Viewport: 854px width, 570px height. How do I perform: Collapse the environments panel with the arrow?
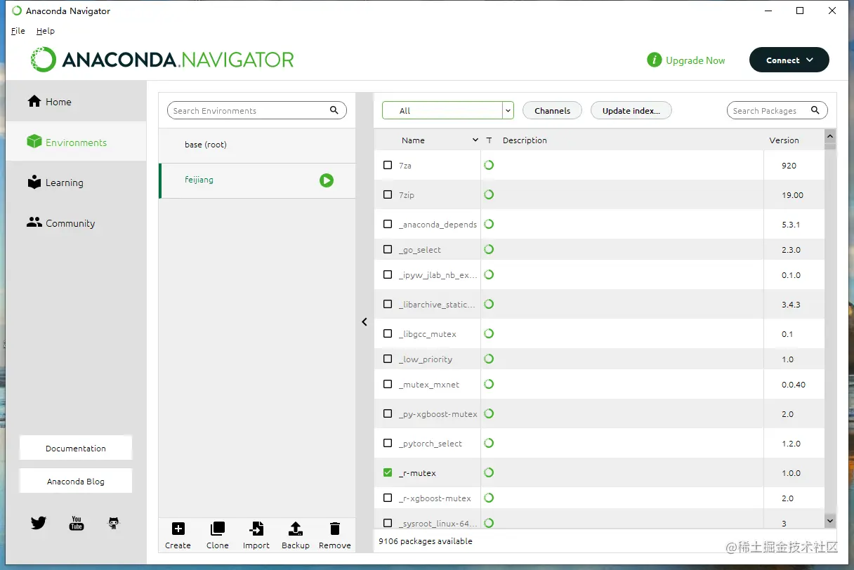point(364,322)
